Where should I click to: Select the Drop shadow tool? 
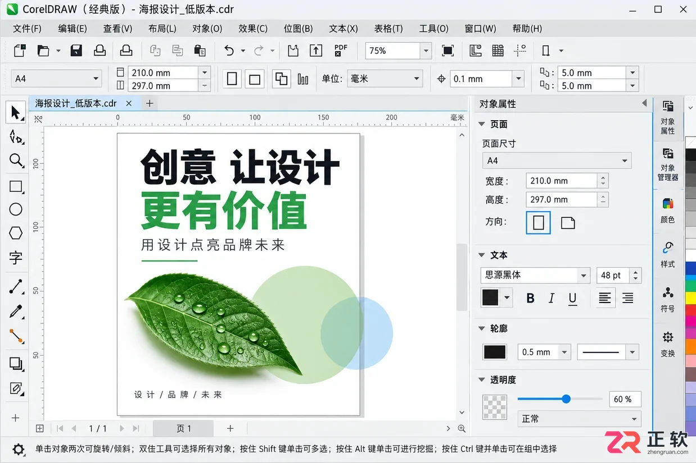[x=16, y=364]
